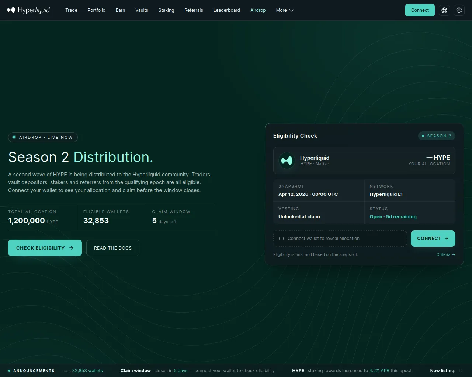Open the language globe selector
The width and height of the screenshot is (472, 377).
tap(444, 10)
